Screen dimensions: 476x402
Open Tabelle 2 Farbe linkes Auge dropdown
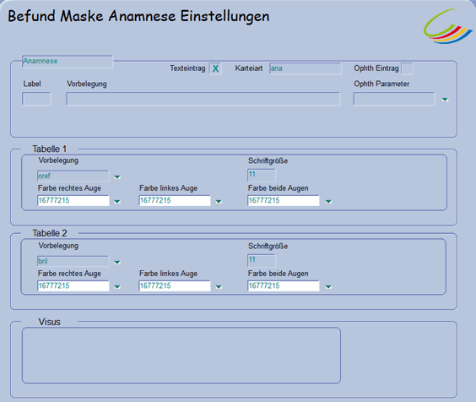[x=219, y=287]
